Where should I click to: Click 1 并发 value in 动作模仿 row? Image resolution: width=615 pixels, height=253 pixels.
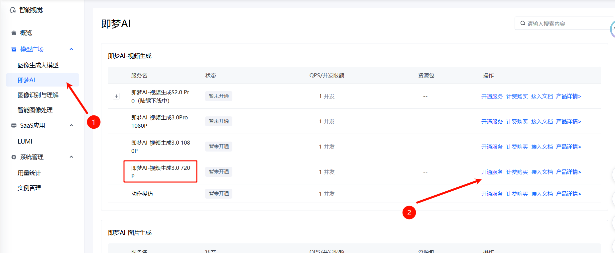pos(327,194)
